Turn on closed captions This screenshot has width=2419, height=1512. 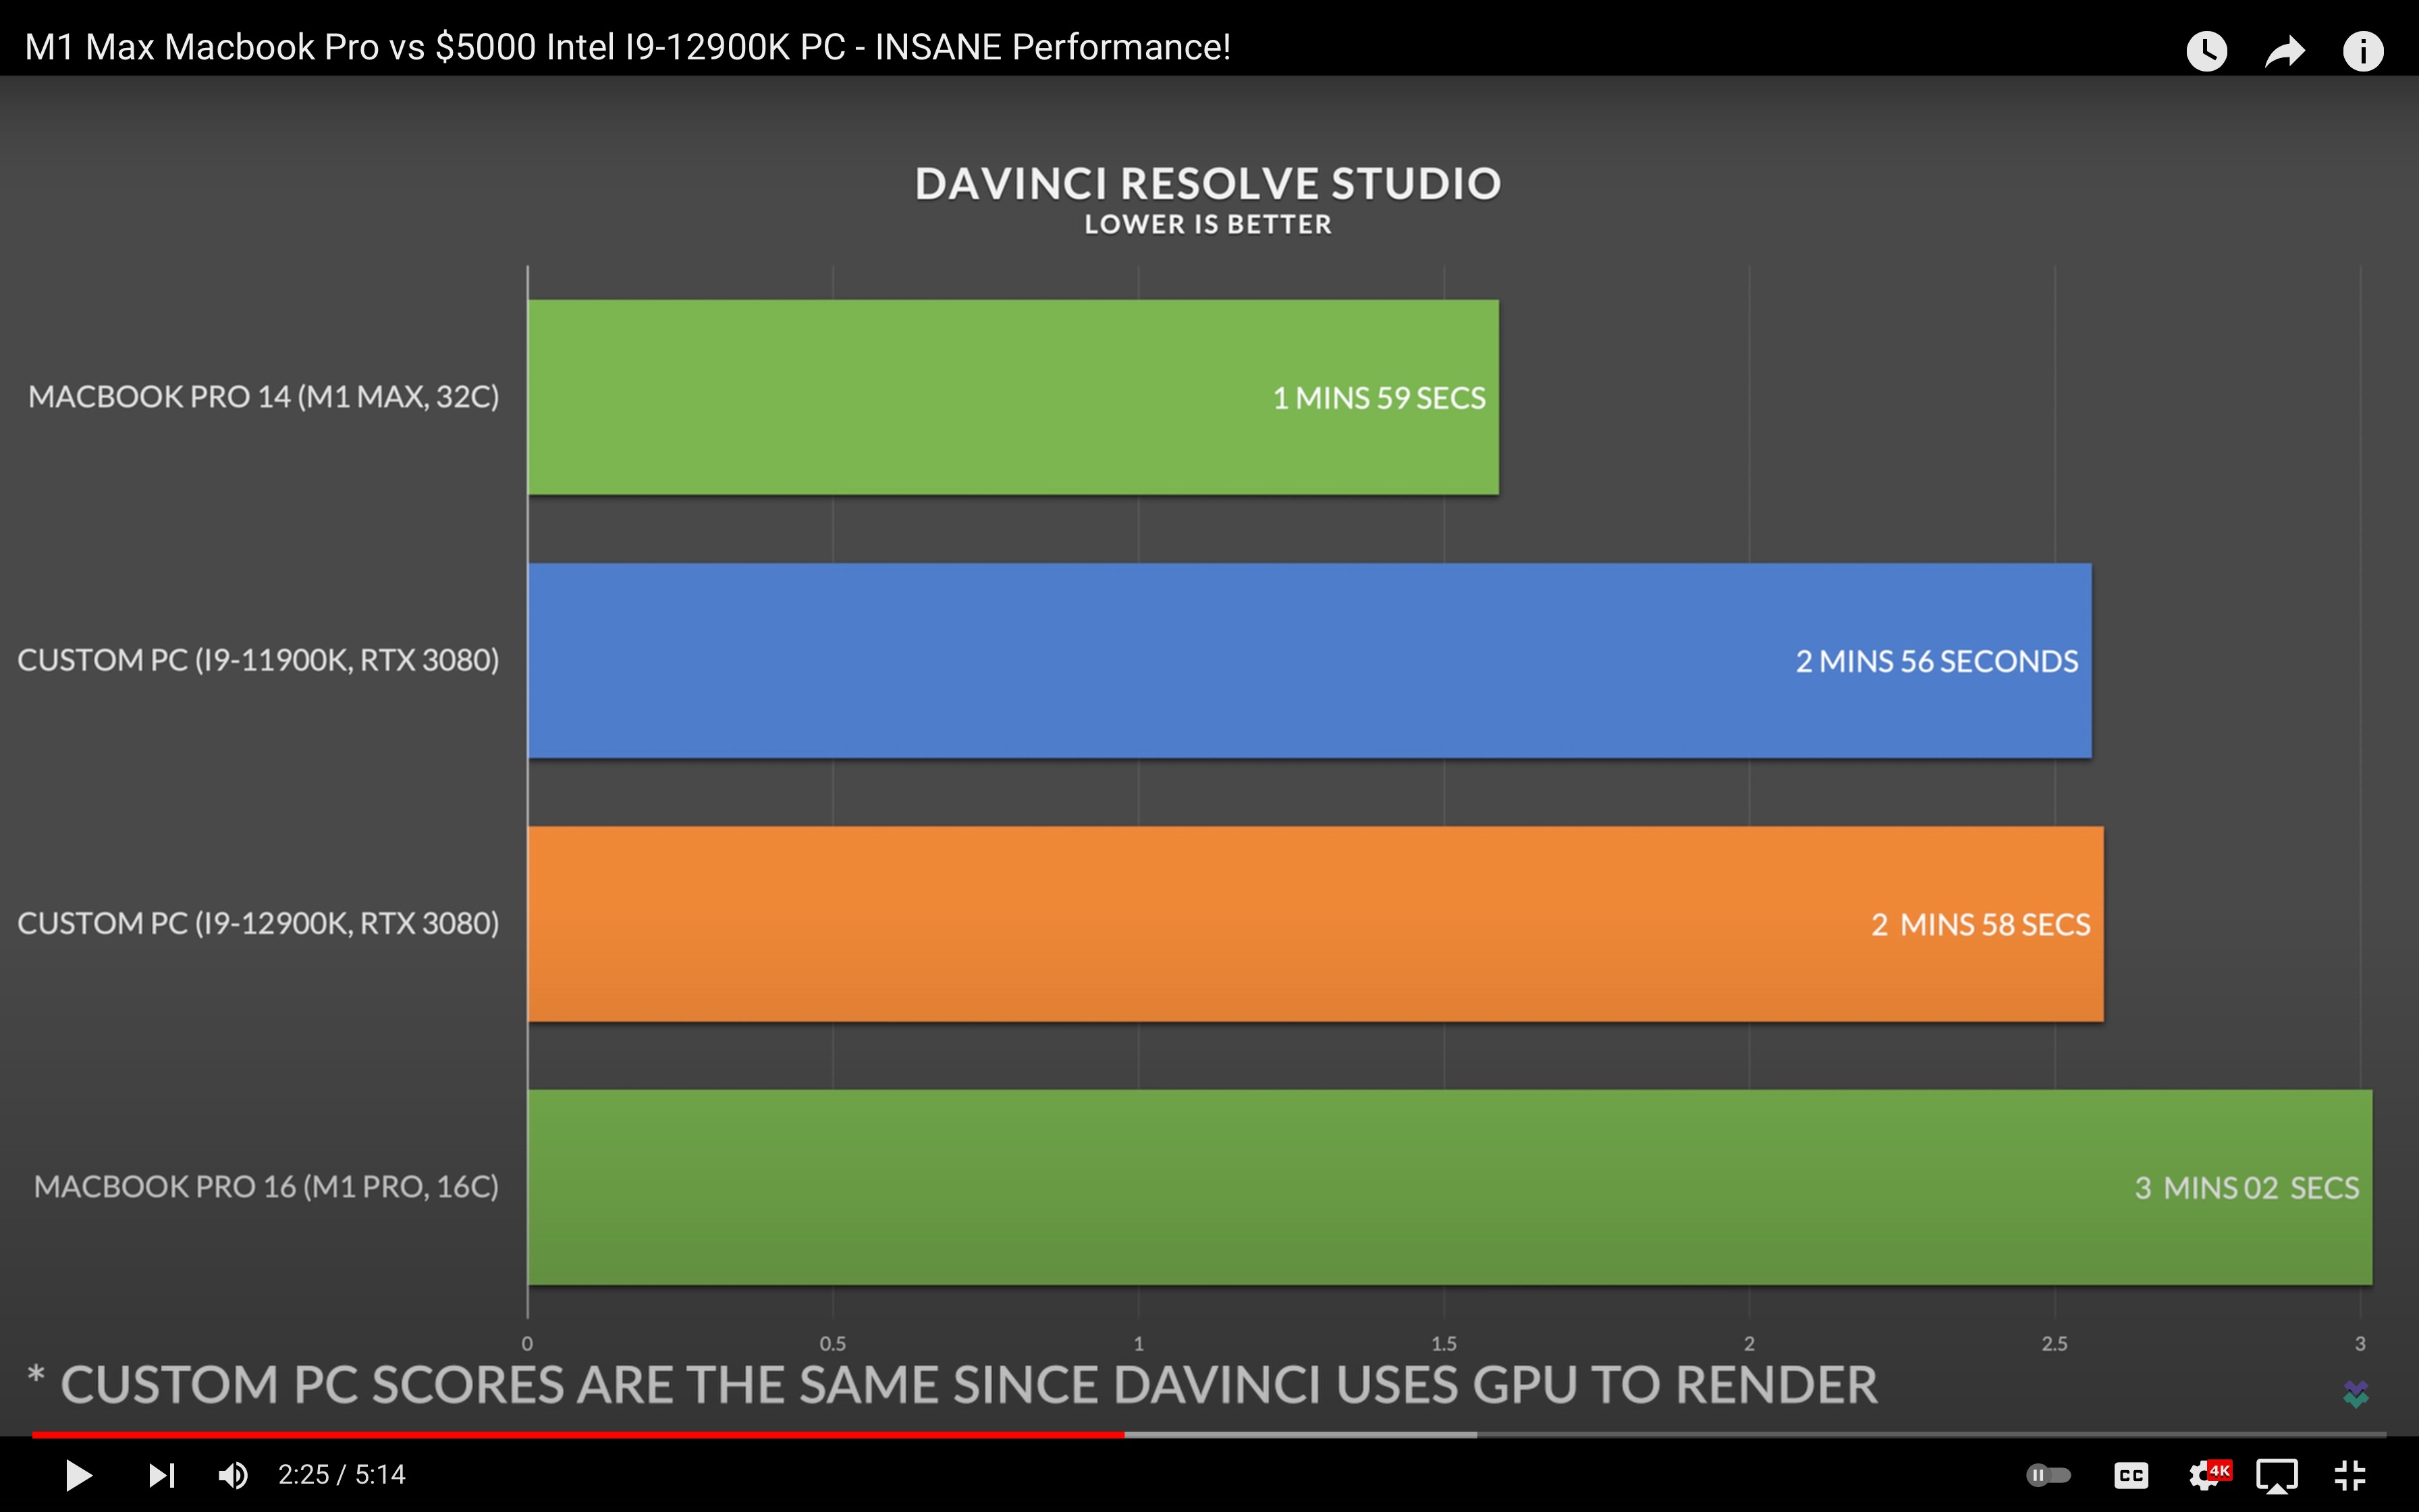point(2131,1475)
